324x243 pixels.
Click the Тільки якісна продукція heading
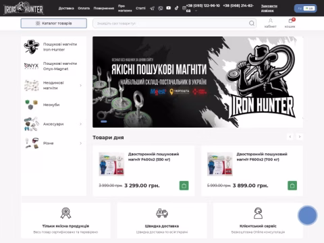tap(65, 226)
